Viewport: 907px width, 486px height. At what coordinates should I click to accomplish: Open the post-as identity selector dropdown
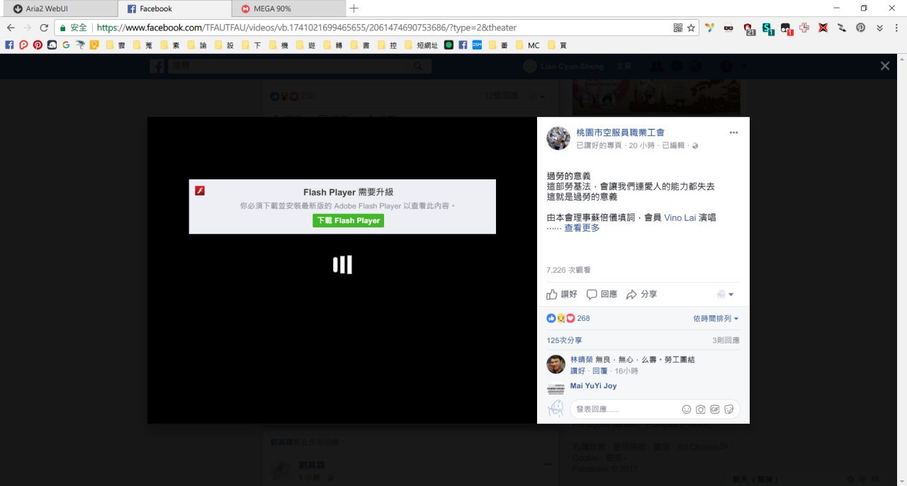[x=725, y=294]
